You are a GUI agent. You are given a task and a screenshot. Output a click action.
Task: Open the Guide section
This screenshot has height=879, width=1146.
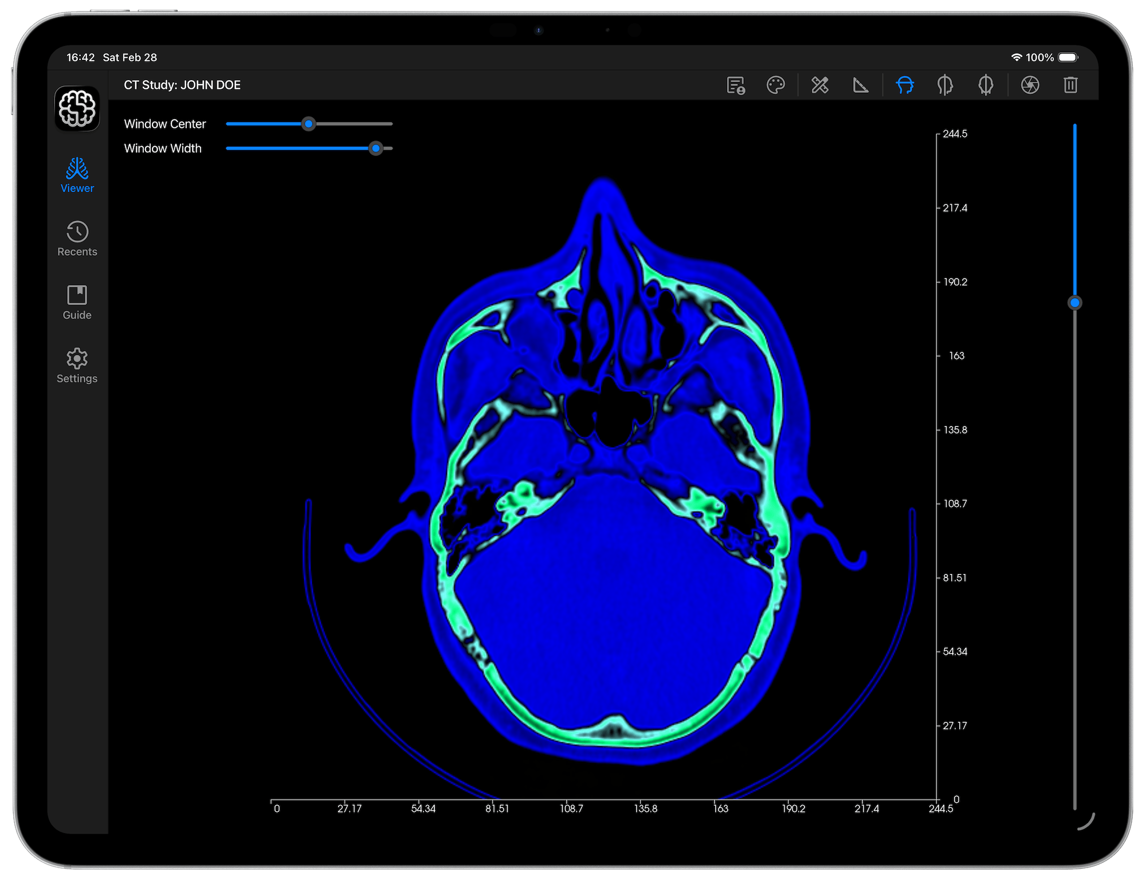[x=77, y=302]
